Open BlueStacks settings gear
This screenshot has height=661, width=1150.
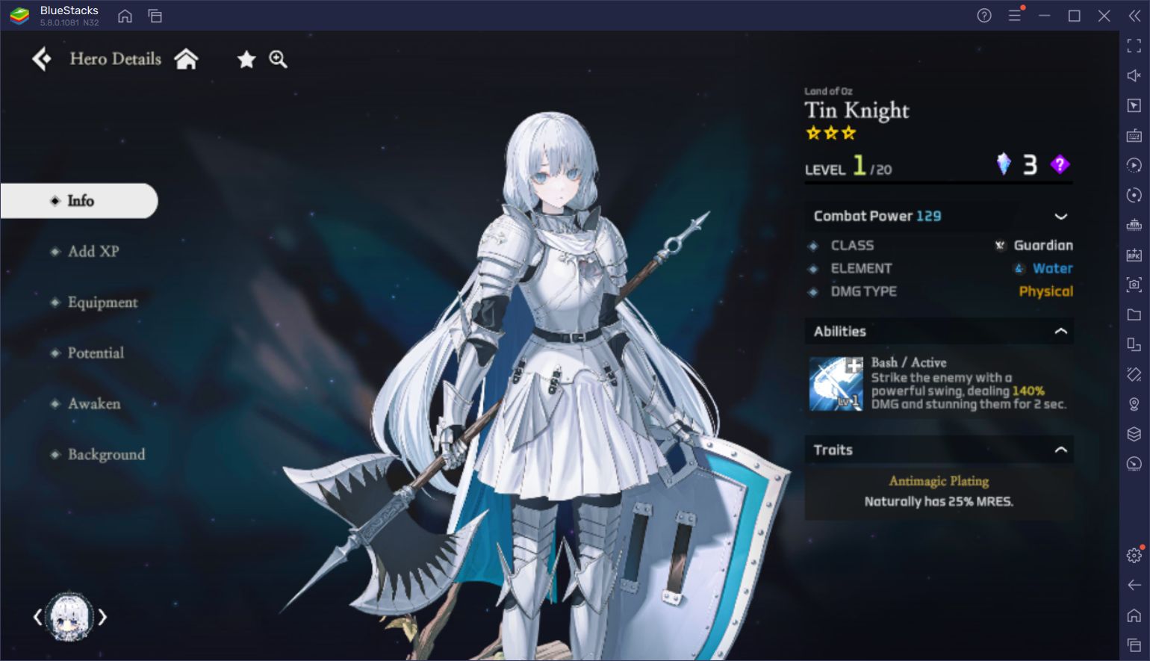(1134, 555)
